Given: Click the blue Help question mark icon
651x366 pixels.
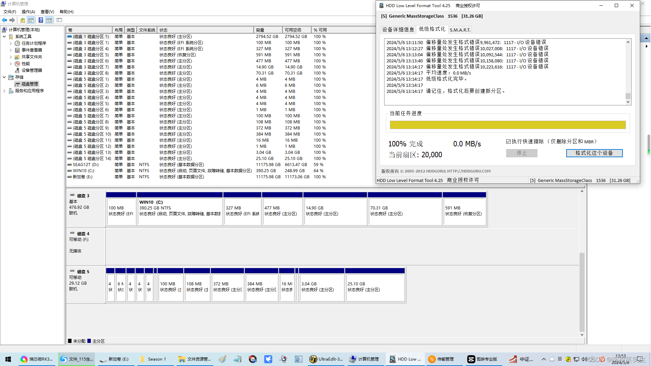Looking at the screenshot, I should (41, 20).
